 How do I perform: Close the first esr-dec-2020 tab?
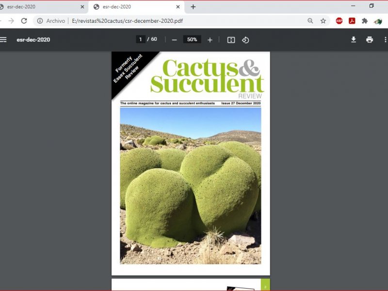(82, 7)
